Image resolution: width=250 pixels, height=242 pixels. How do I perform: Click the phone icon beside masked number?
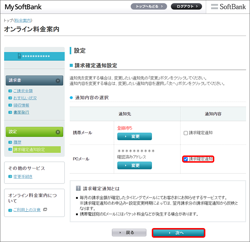19,56
